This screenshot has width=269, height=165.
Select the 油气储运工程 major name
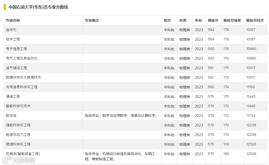[x=17, y=68]
